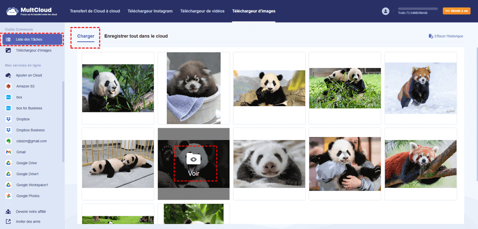The height and width of the screenshot is (229, 478).
Task: Open Téléchargeur de vidéos tab
Action: pos(202,11)
